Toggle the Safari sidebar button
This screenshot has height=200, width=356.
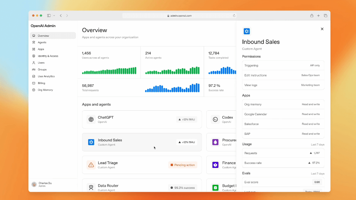[49, 15]
